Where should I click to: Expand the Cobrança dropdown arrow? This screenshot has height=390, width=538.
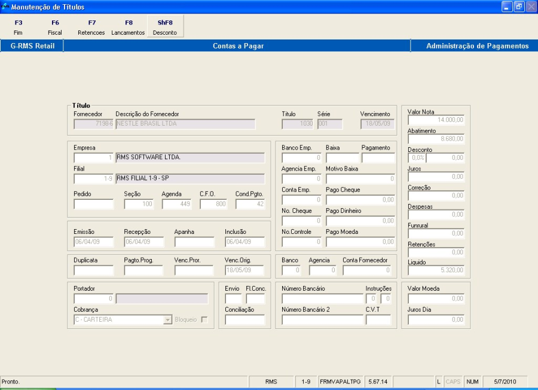click(x=167, y=319)
